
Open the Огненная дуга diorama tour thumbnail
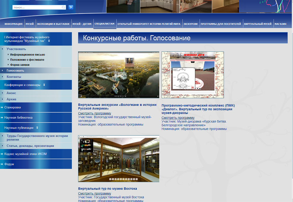pos(193,75)
